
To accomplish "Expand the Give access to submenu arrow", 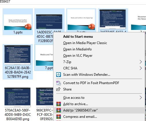I will pos(141,98).
